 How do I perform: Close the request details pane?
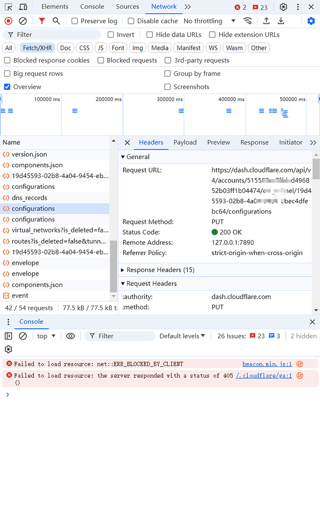pyautogui.click(x=127, y=143)
